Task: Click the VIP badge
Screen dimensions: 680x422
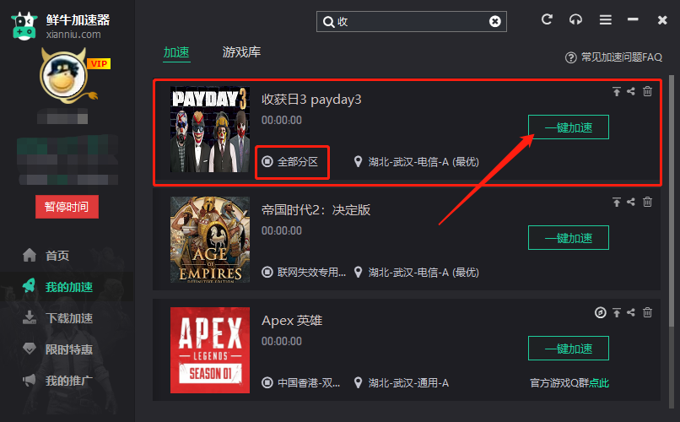Action: point(99,64)
